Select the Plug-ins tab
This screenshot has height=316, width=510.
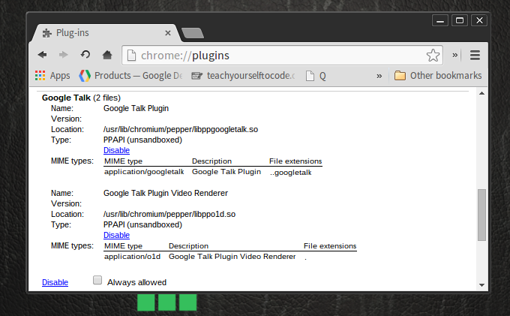[x=105, y=33]
